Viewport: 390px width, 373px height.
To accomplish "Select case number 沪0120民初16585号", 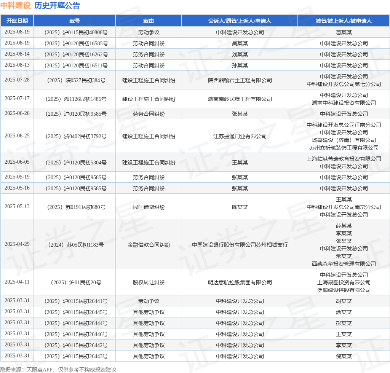I will pyautogui.click(x=76, y=43).
